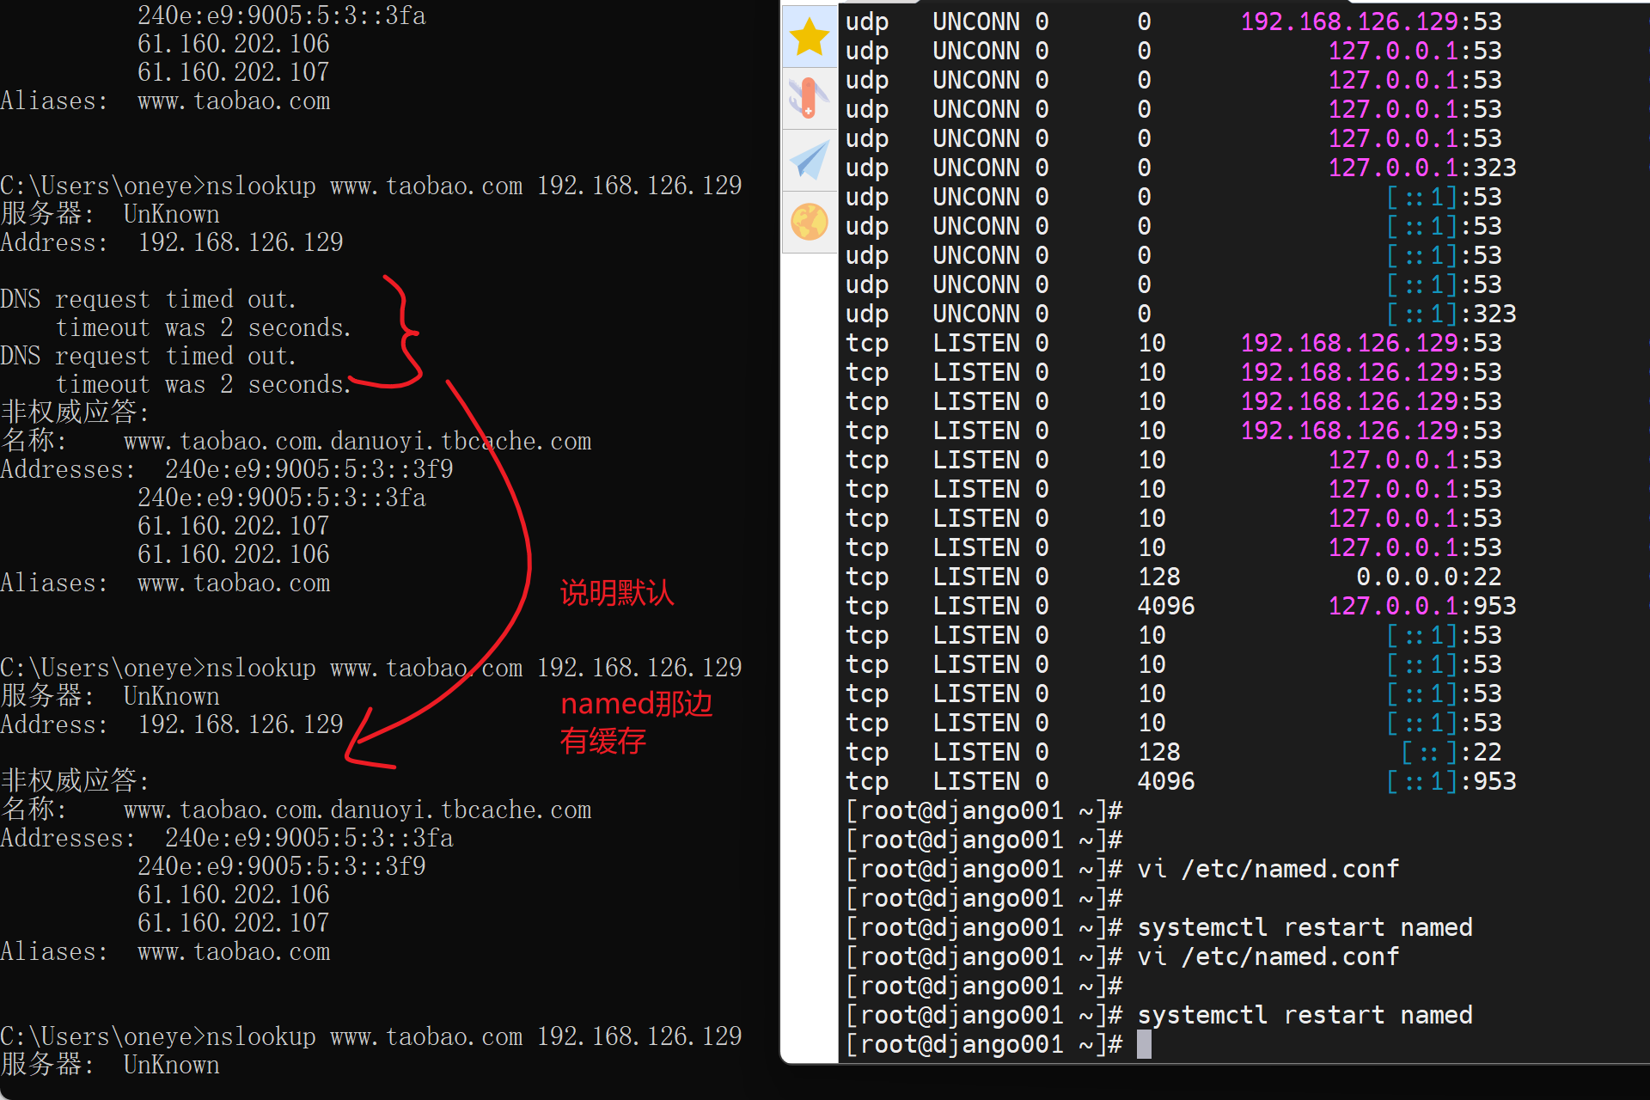Click the first udp 192.168.126.129:53 address
Image resolution: width=1650 pixels, height=1100 pixels.
[1371, 21]
